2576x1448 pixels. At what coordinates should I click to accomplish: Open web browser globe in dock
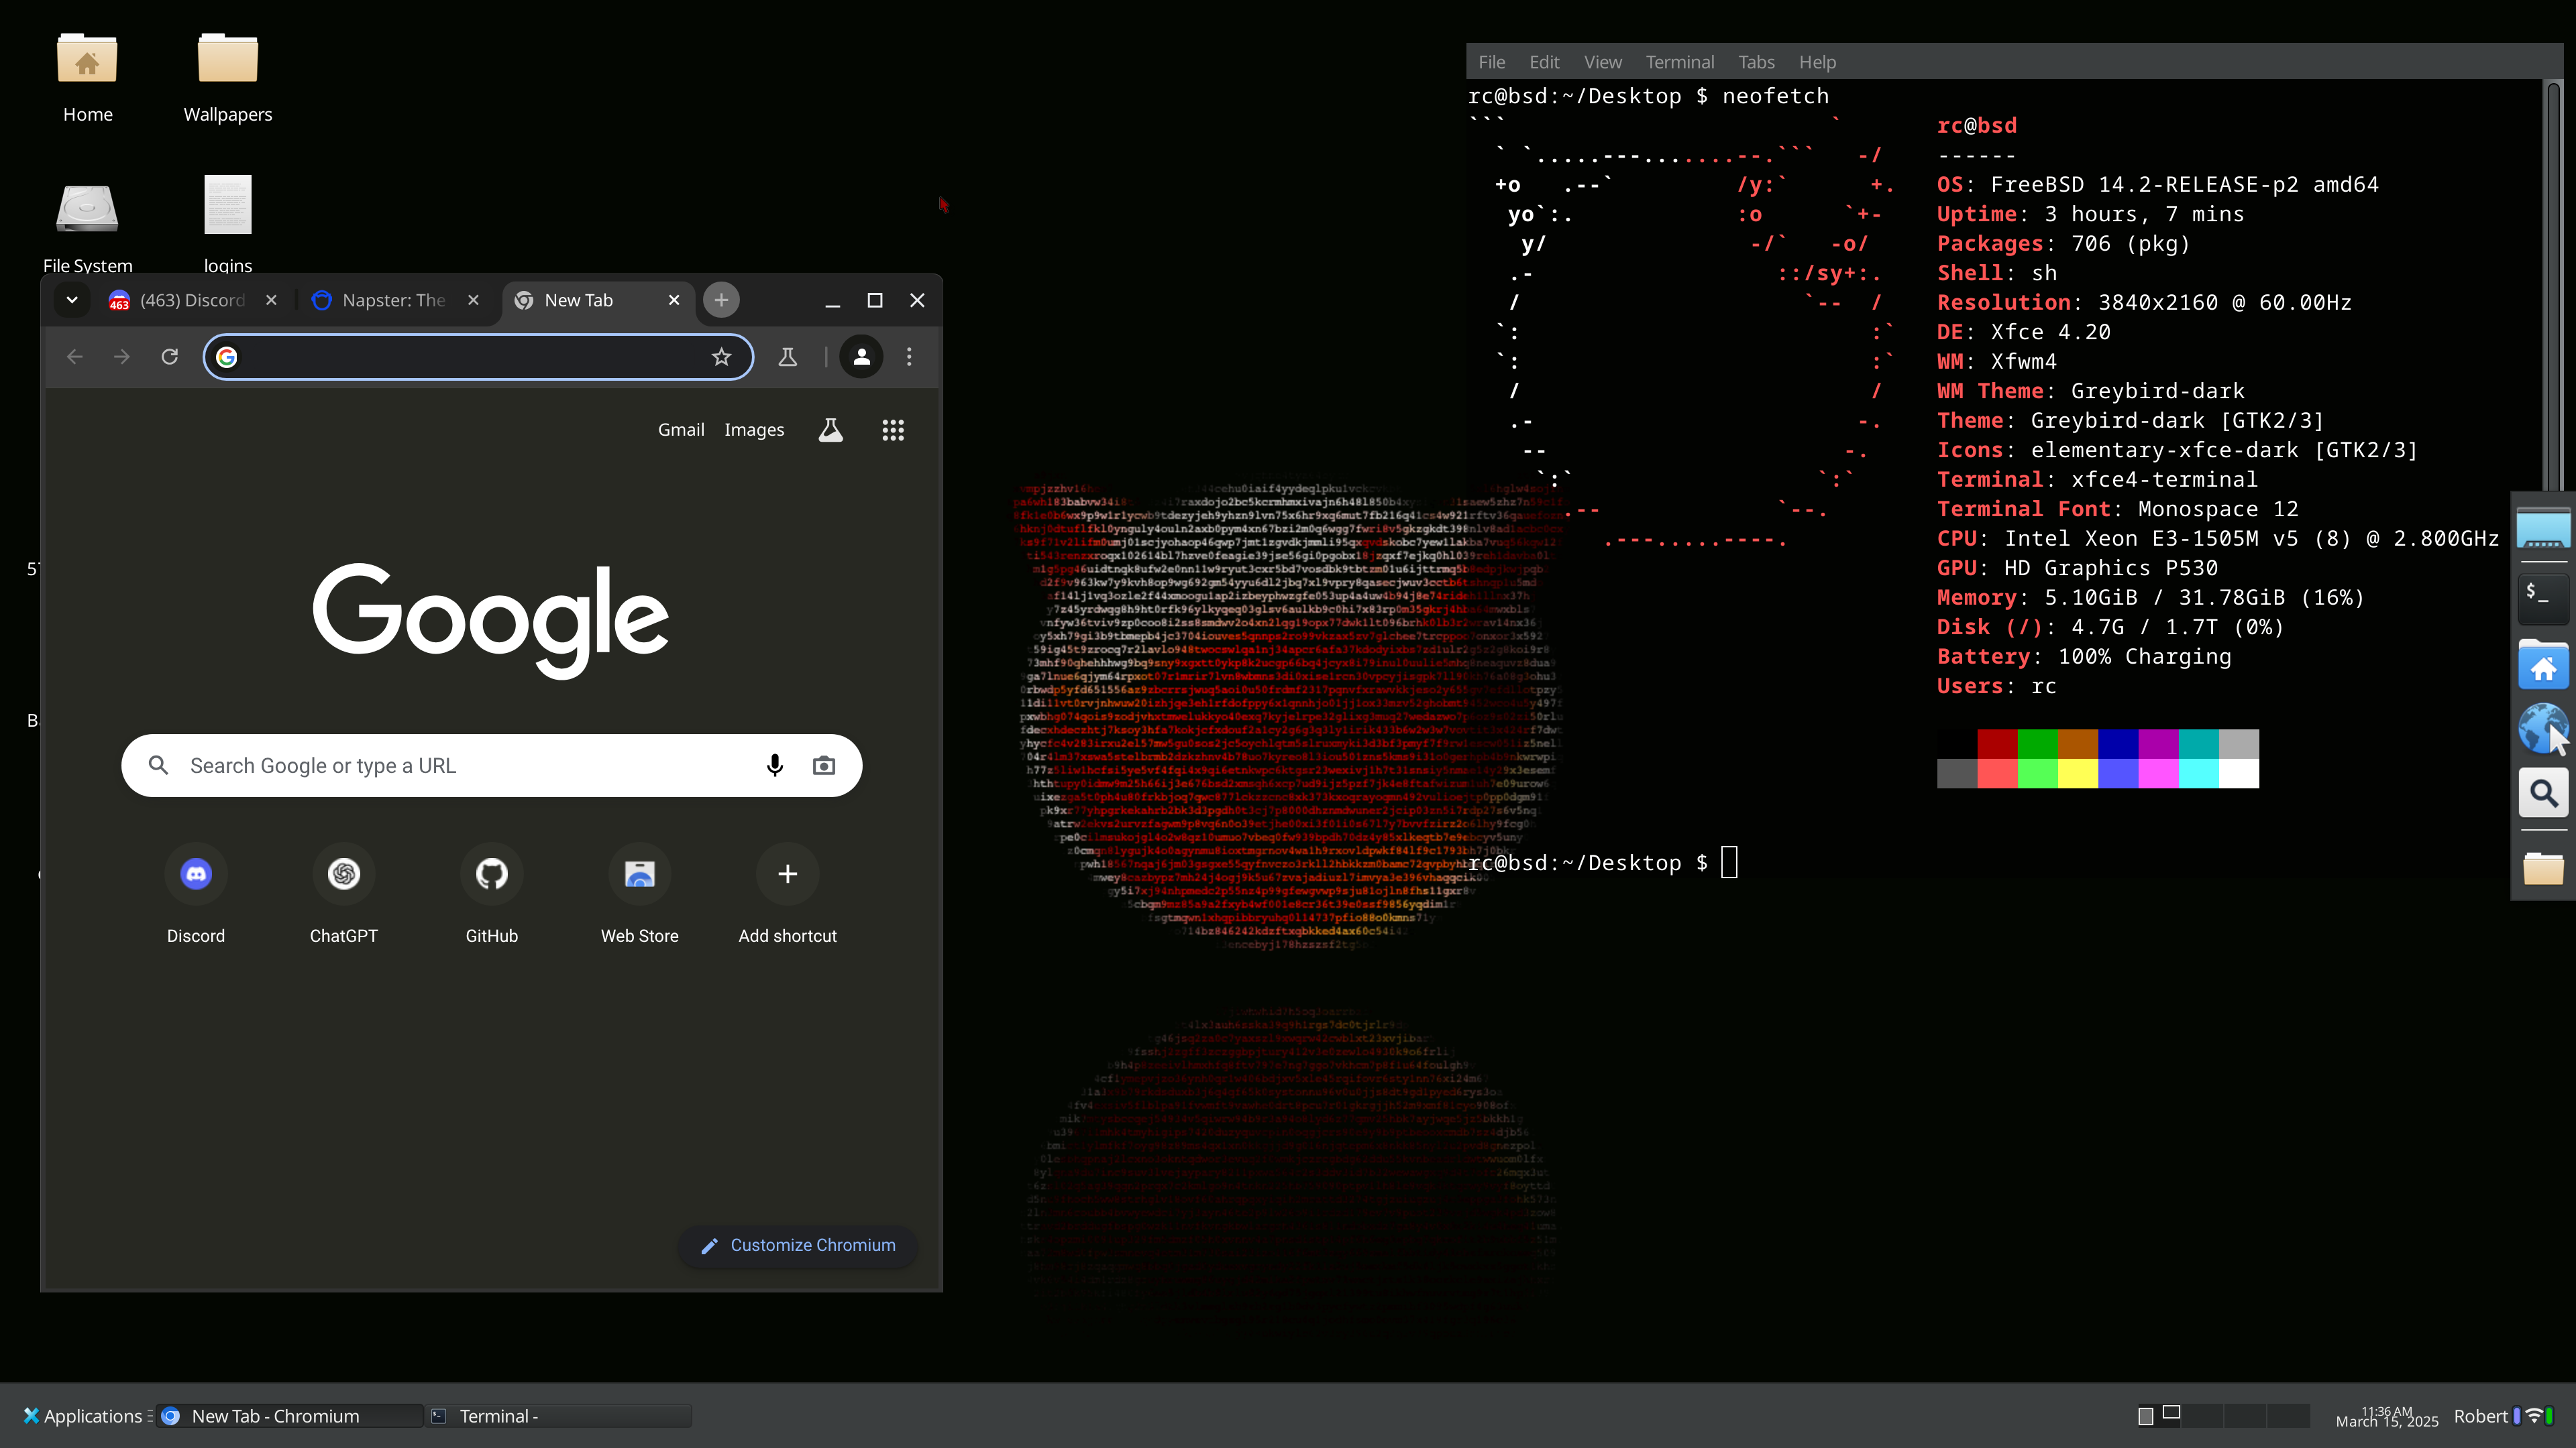pyautogui.click(x=2542, y=727)
